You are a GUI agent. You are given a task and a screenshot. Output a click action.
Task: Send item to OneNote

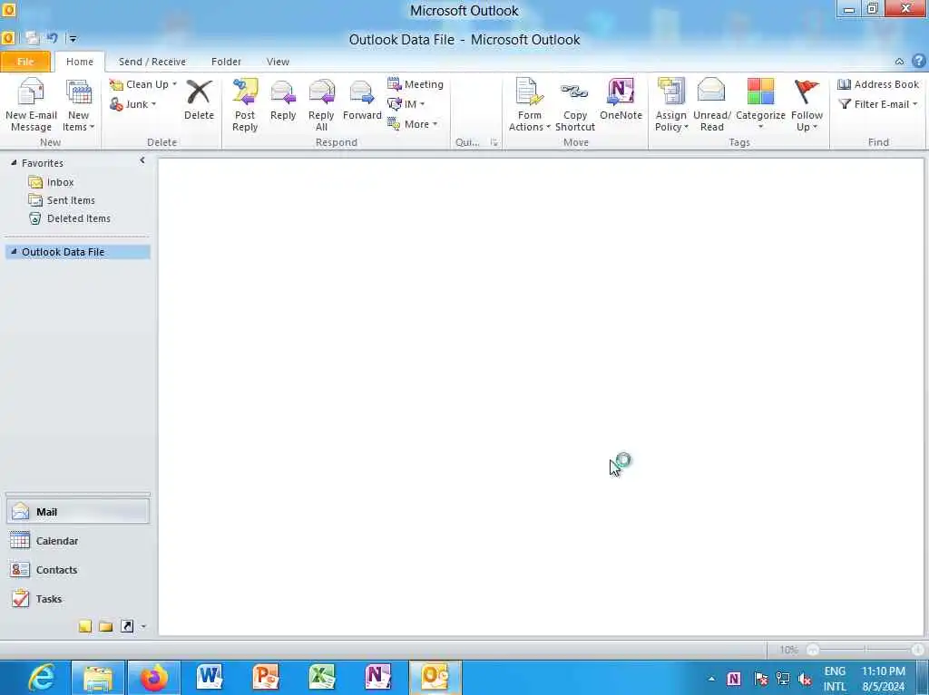[x=621, y=100]
